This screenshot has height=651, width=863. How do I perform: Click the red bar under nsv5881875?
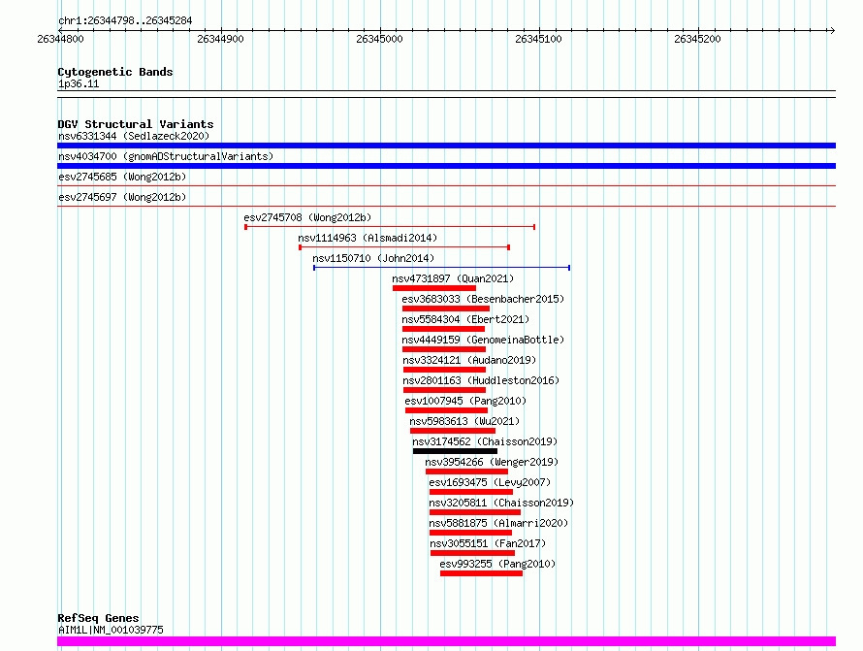click(x=470, y=533)
